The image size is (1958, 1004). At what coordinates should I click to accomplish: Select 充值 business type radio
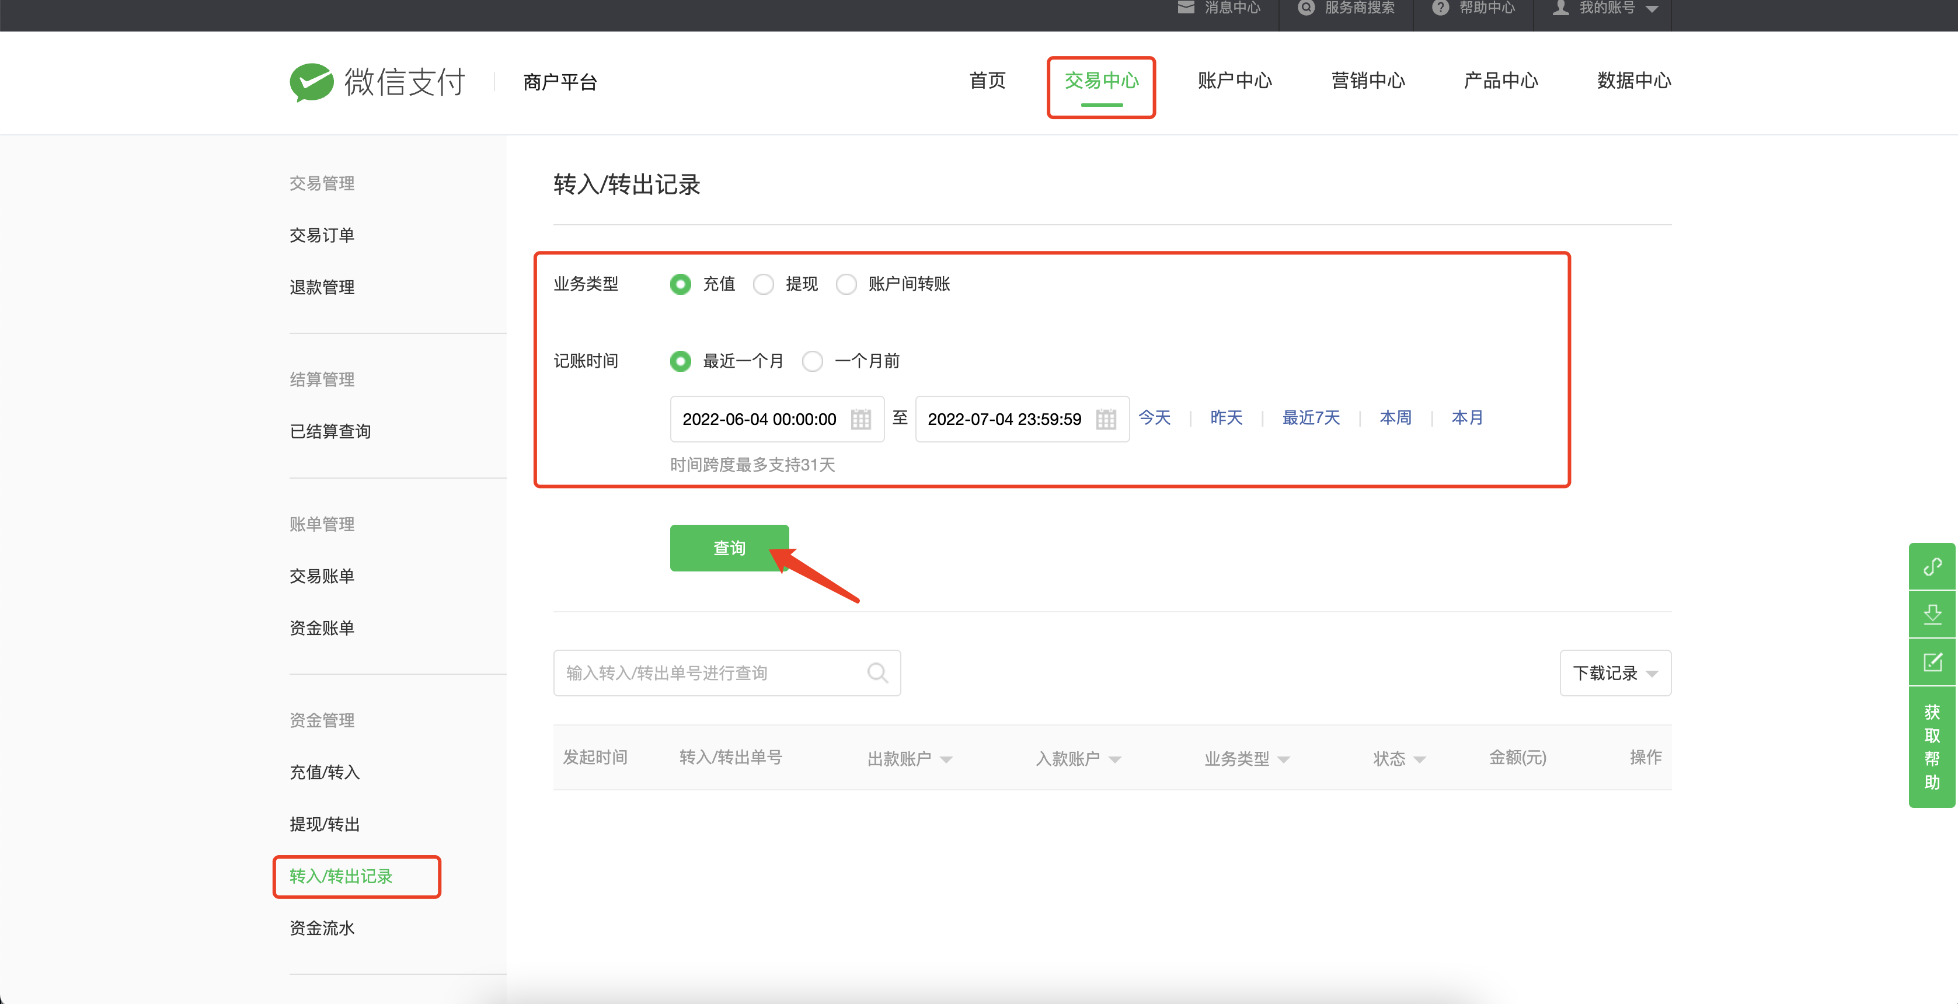coord(680,284)
